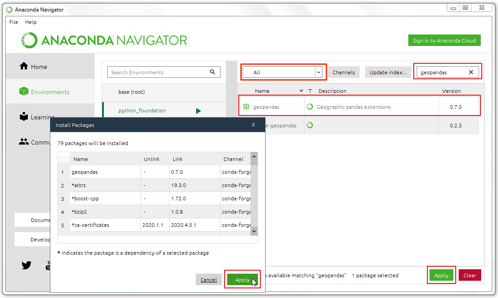Viewport: 498px width, 298px height.
Task: Run python_foundation with the green play arrow
Action: click(198, 111)
